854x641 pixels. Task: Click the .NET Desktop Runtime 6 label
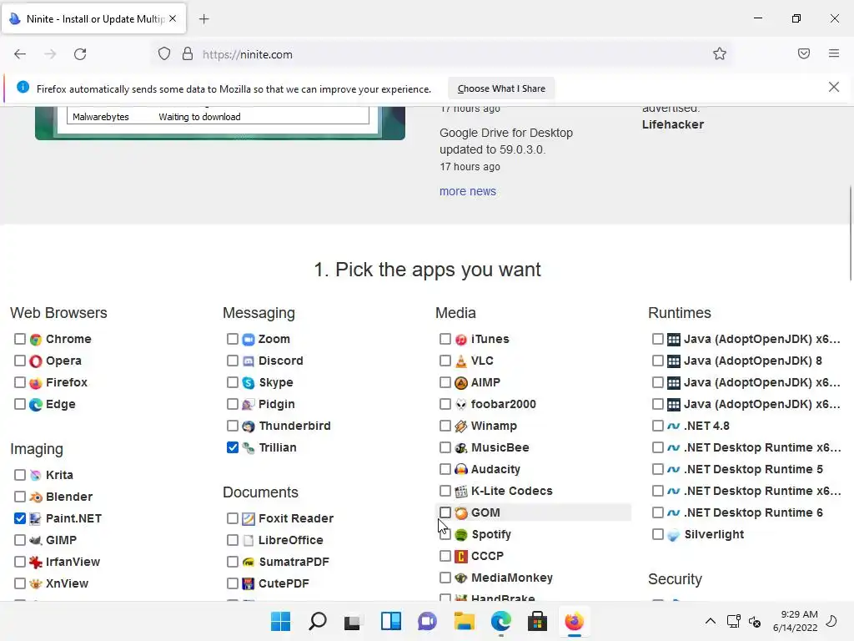pyautogui.click(x=753, y=513)
